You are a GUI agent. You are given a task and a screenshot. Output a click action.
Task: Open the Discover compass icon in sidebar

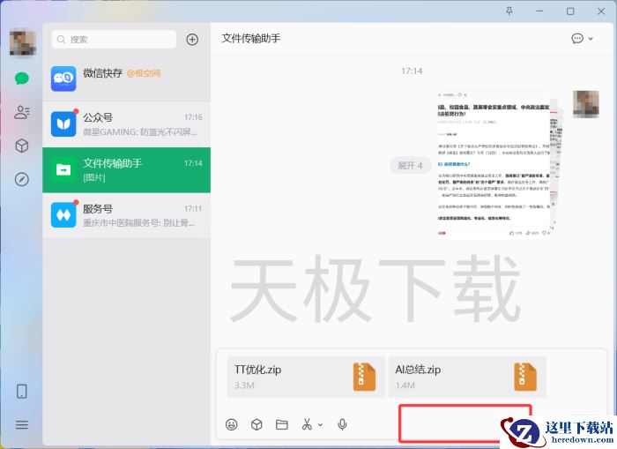tap(22, 179)
